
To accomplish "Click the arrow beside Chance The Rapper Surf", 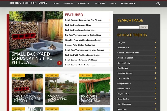I will [156, 52].
